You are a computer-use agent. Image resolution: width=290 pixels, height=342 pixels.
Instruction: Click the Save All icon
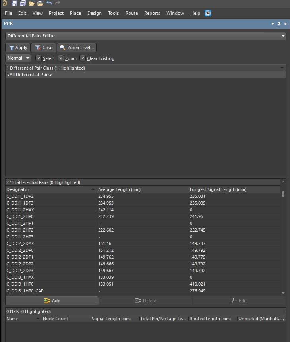[x=23, y=3]
